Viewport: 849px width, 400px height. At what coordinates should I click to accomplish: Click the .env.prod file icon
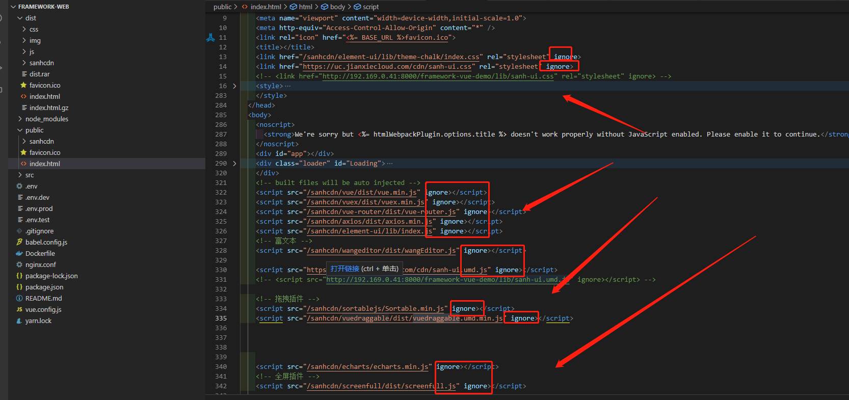tap(20, 209)
